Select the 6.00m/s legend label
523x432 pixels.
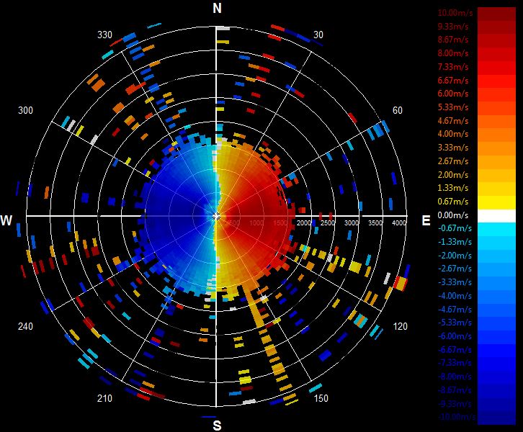click(453, 94)
